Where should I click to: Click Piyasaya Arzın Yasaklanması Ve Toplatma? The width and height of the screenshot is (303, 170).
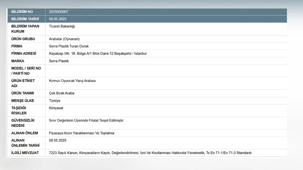tap(82, 133)
